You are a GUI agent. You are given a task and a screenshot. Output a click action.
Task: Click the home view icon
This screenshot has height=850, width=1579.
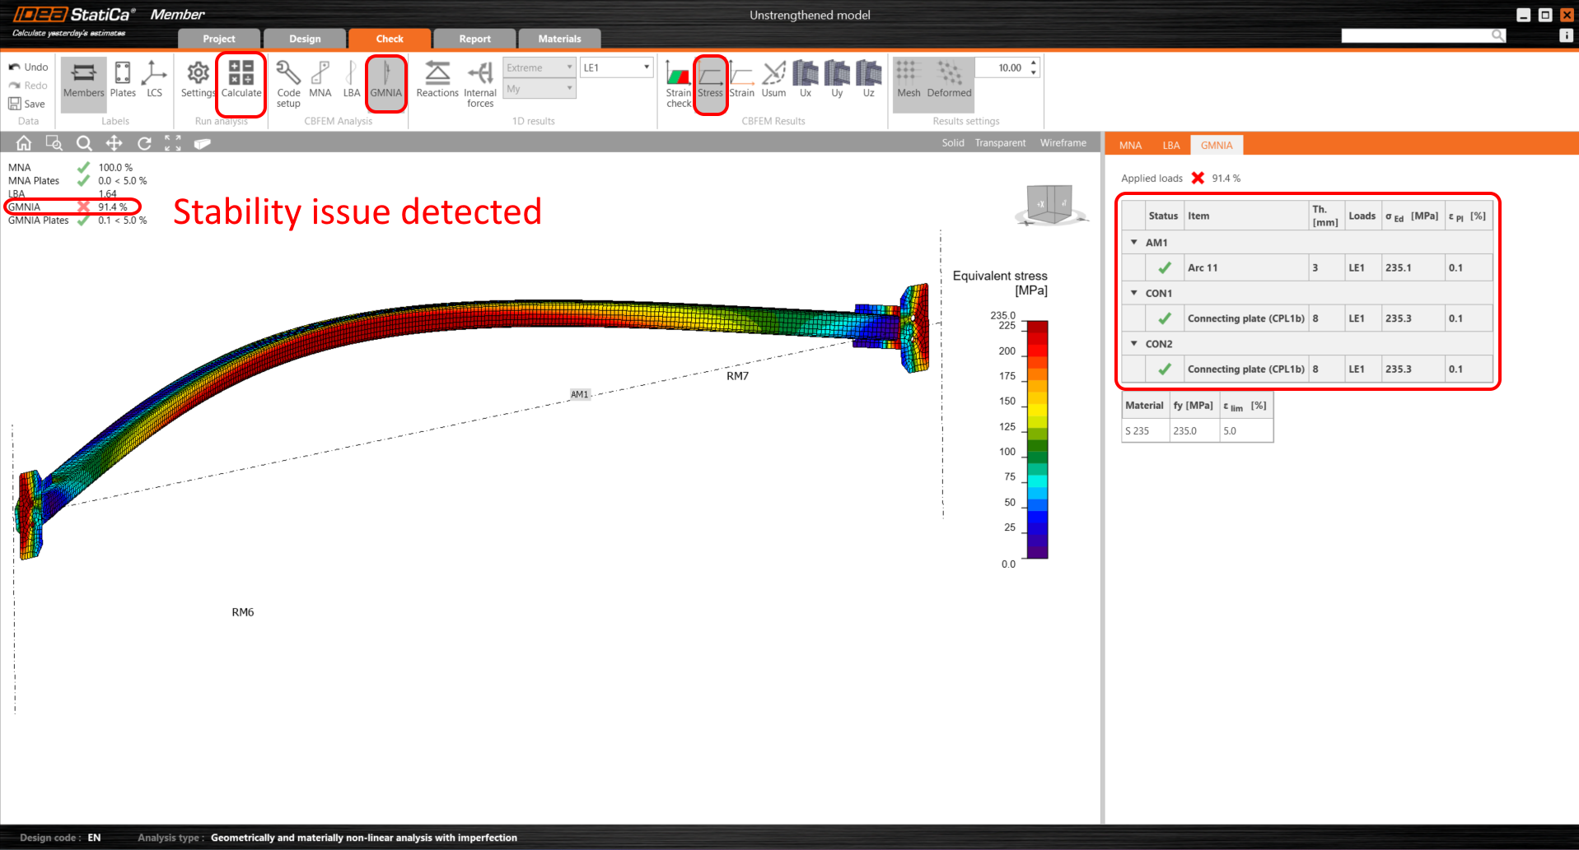coord(24,143)
